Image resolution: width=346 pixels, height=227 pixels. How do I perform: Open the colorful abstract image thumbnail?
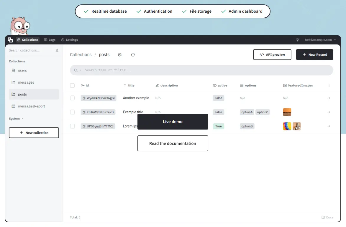287,126
